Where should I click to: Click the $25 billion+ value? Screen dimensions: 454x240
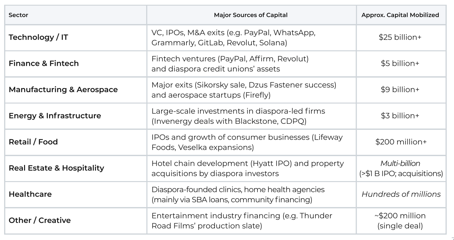tap(400, 37)
